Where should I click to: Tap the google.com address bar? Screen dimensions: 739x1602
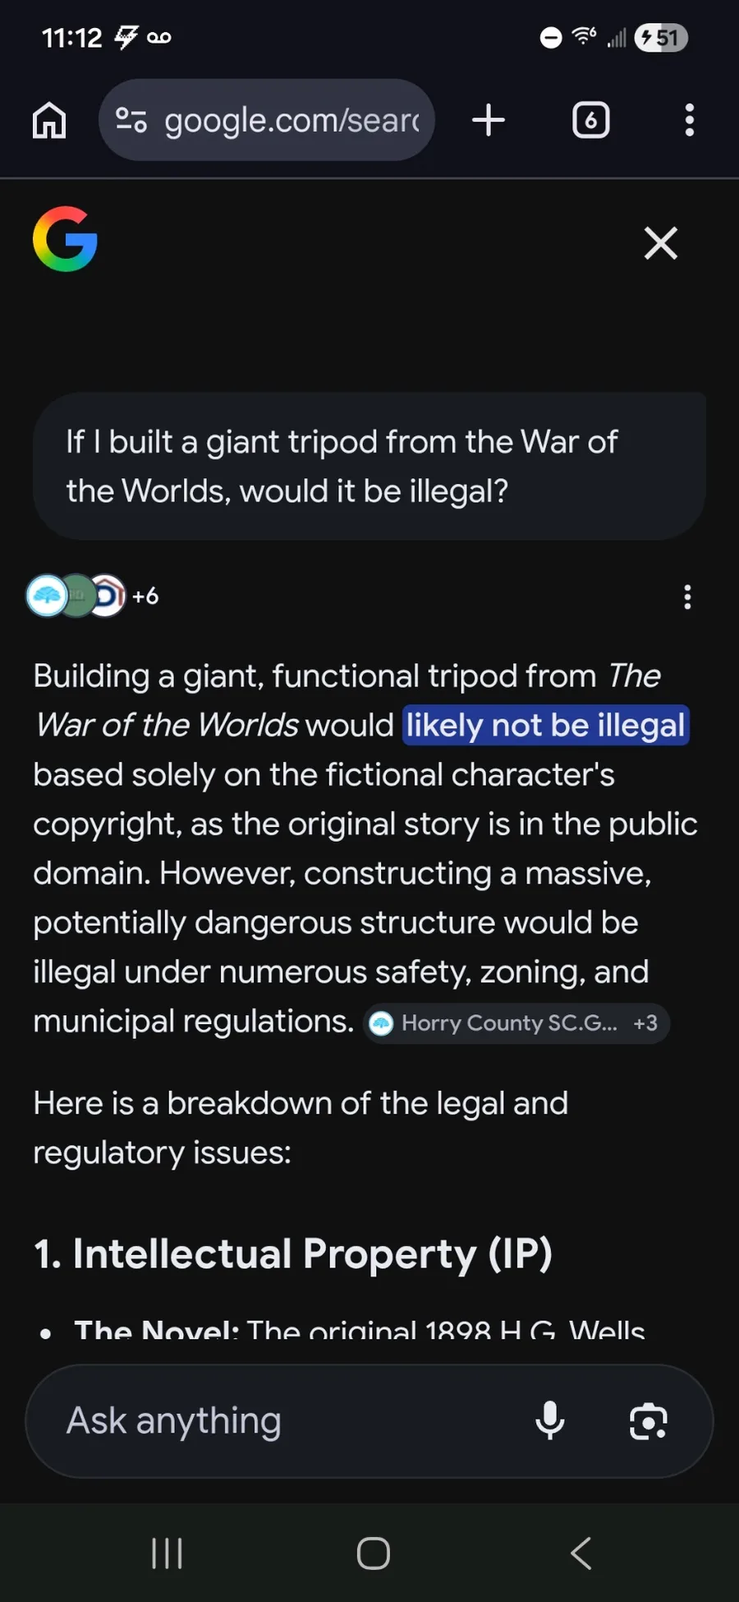click(x=291, y=121)
